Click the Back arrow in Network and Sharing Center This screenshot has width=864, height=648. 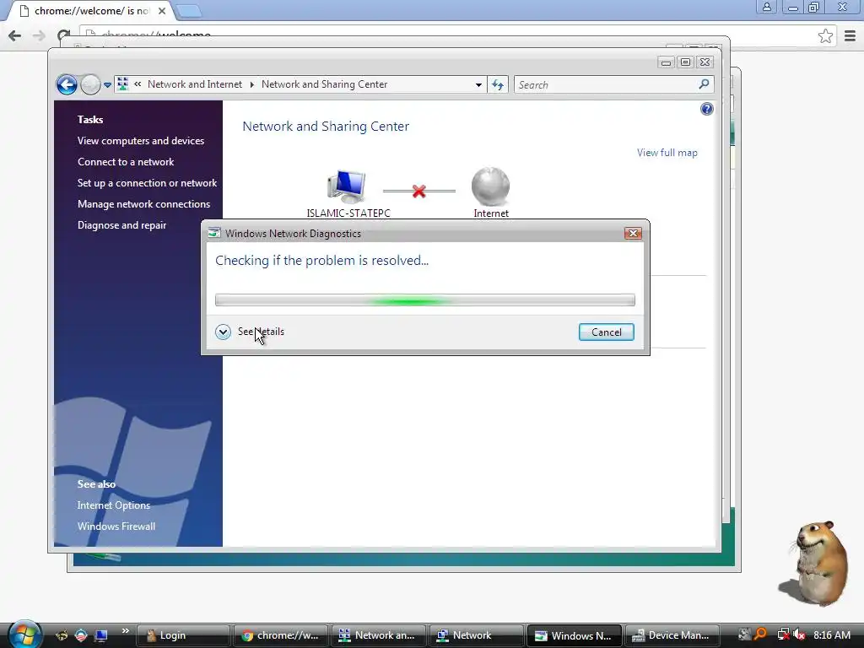click(67, 85)
